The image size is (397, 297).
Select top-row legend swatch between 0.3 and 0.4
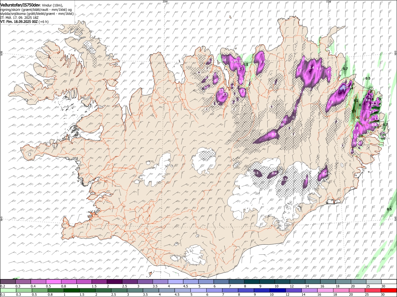(x=23, y=282)
